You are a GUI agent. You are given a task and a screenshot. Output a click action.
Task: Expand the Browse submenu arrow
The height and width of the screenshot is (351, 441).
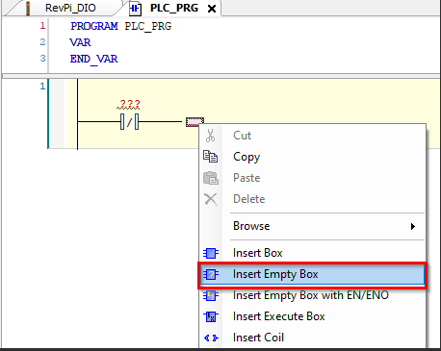[x=413, y=226]
